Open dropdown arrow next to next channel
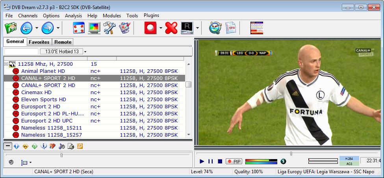 pos(58,28)
